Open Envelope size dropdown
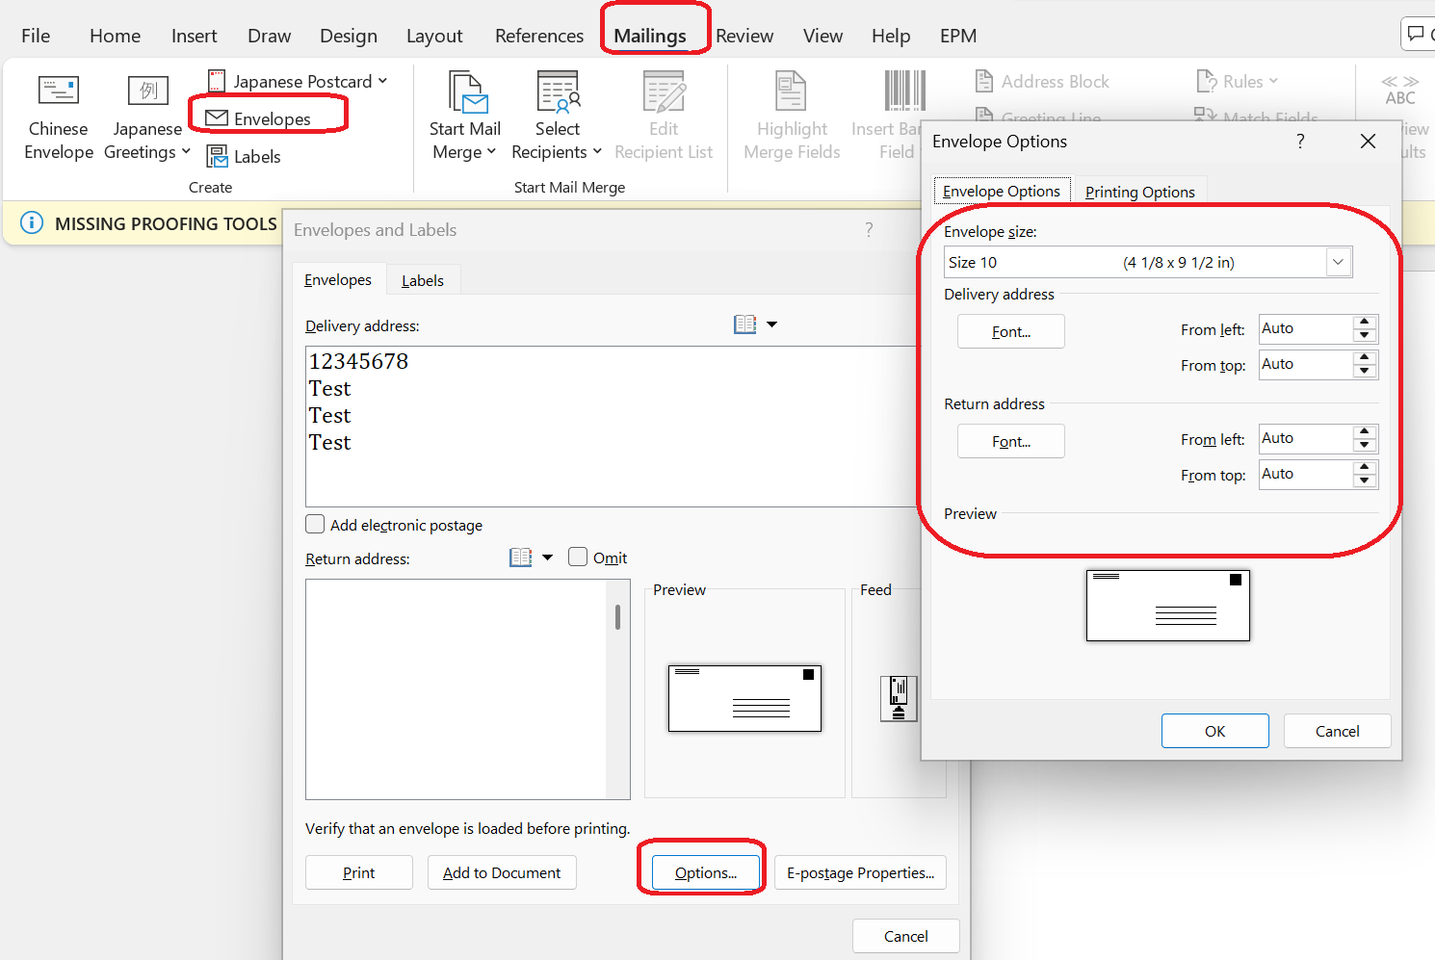This screenshot has width=1435, height=960. (1338, 262)
